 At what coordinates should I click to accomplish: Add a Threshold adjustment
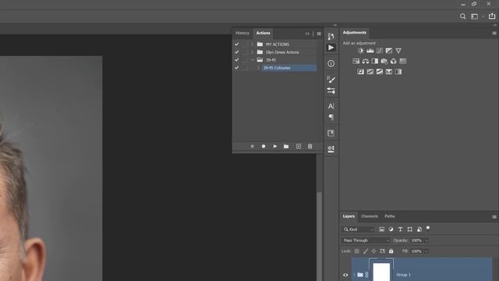click(x=380, y=72)
